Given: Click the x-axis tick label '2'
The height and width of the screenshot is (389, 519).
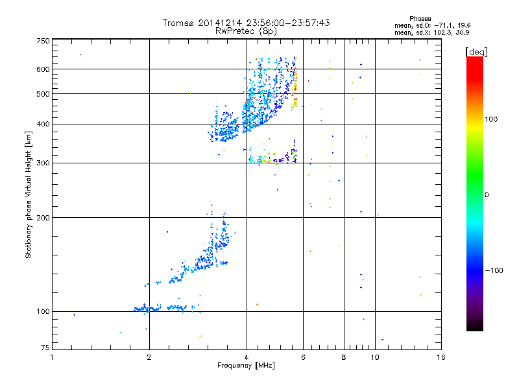Looking at the screenshot, I should (149, 357).
